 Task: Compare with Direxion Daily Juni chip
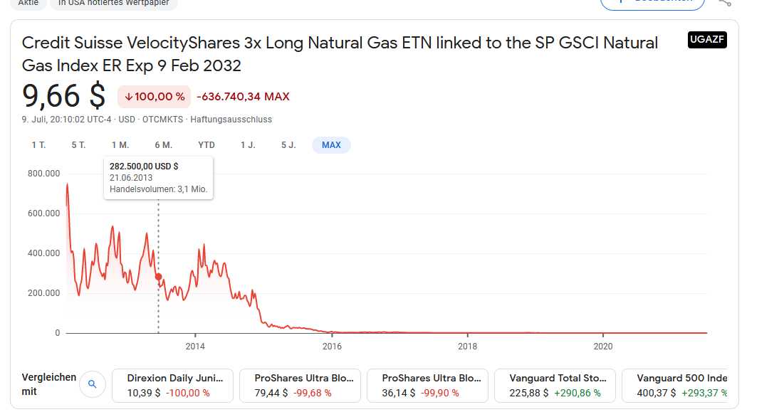[174, 385]
